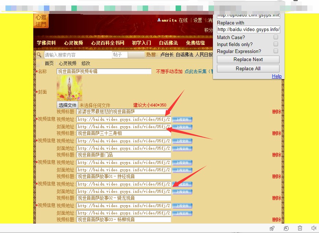This screenshot has height=233, width=319.
Task: Click the Guanyin cover image thumbnail
Action: pos(70,88)
